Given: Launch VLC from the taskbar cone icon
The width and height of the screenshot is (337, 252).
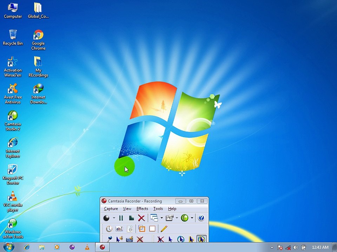Looking at the screenshot, I should tap(87, 247).
